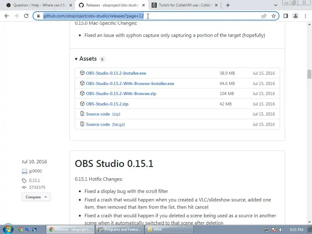This screenshot has height=234, width=312.
Task: Click the Assets count badge 6
Action: [102, 59]
